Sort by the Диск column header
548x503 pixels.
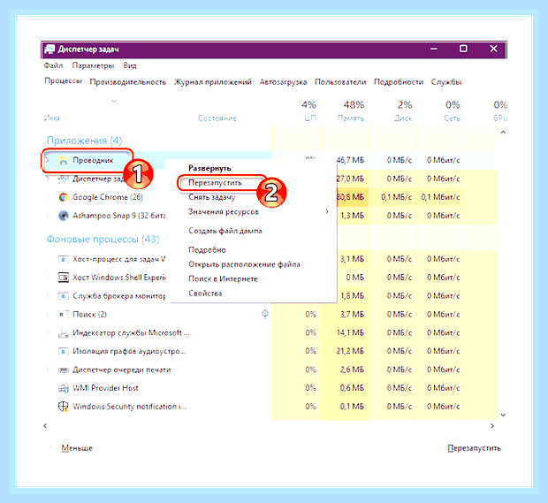pos(403,118)
